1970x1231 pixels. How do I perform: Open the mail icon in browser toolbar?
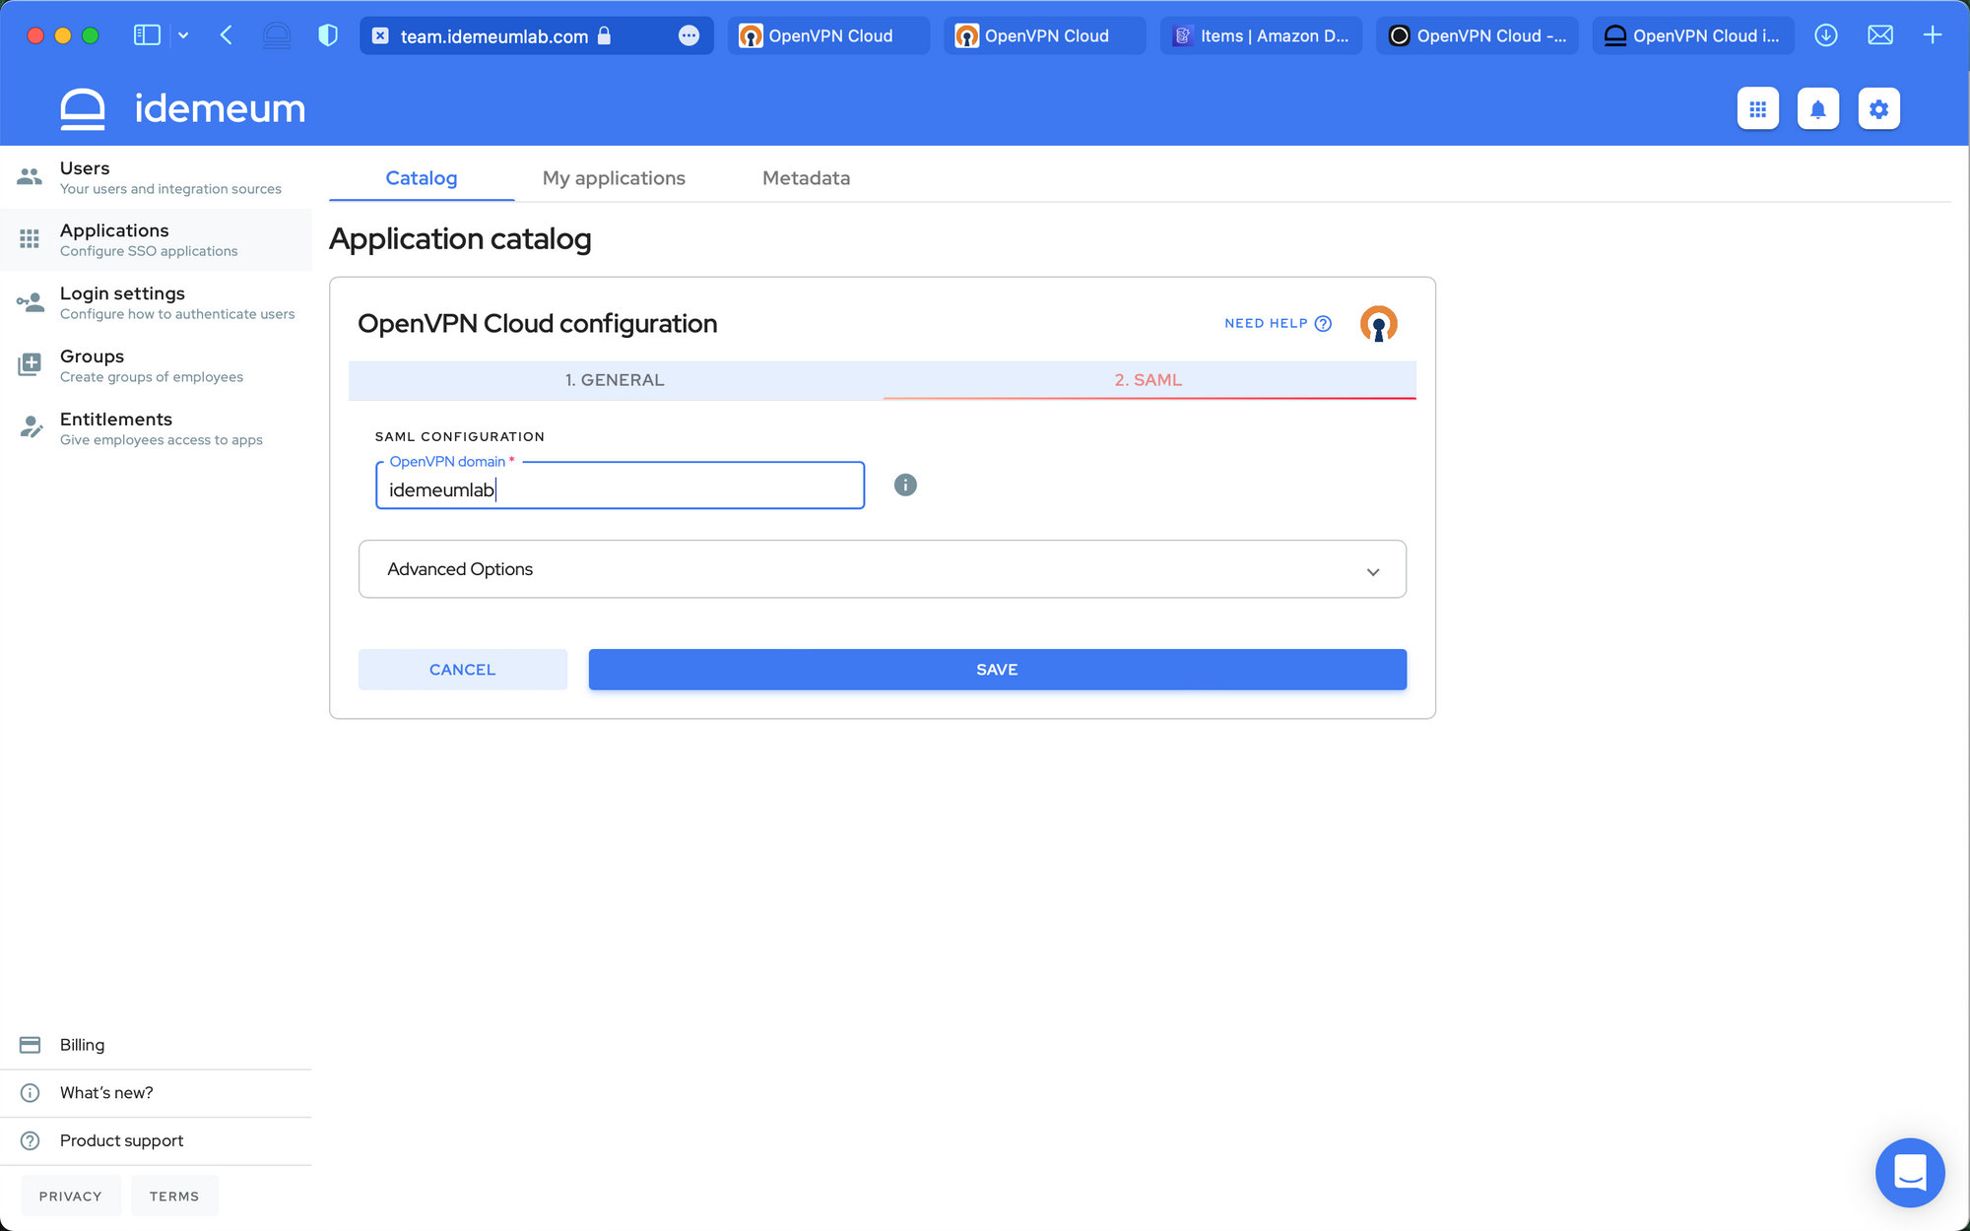[x=1880, y=35]
